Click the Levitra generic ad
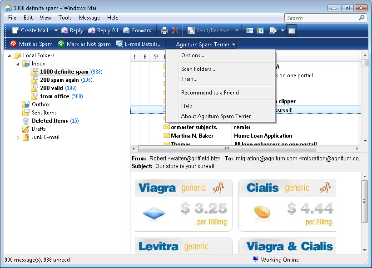This screenshot has width=372, height=268. (184, 246)
